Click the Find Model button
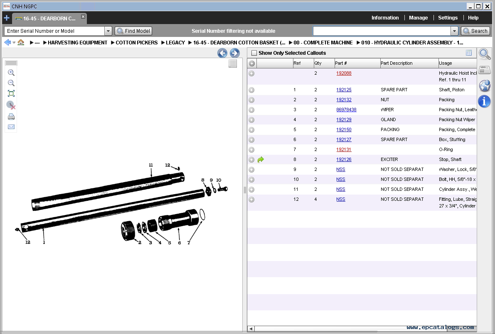The height and width of the screenshot is (334, 495). coord(133,31)
